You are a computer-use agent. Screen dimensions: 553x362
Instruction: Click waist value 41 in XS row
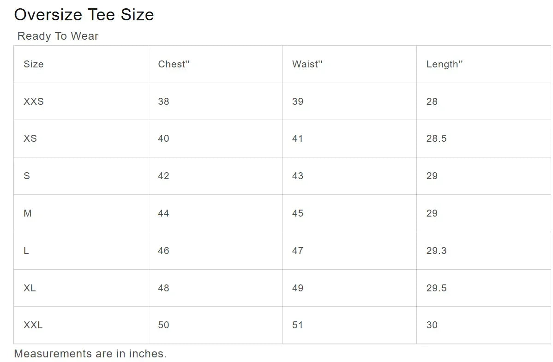(x=298, y=139)
